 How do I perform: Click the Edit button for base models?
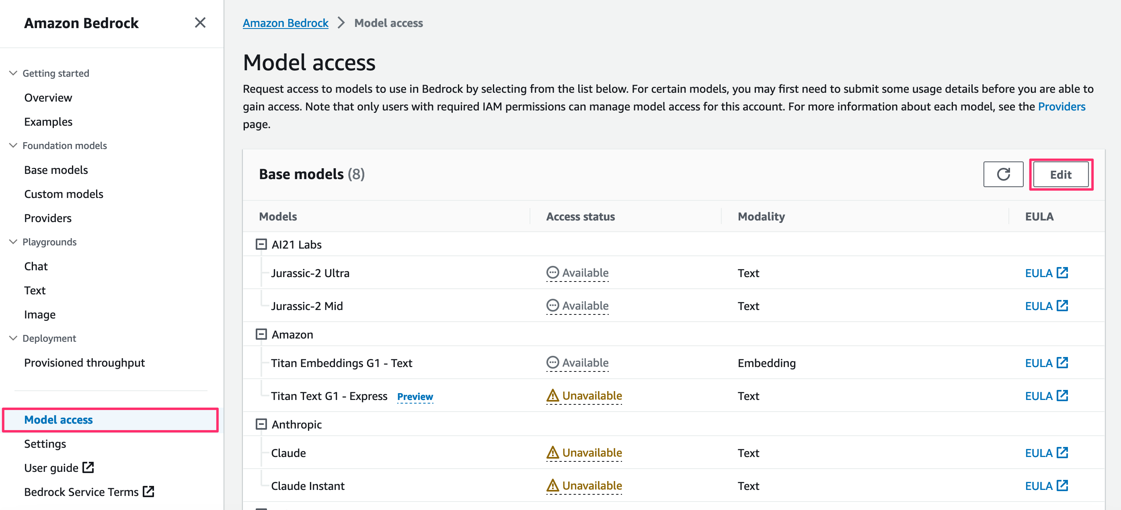click(x=1060, y=174)
